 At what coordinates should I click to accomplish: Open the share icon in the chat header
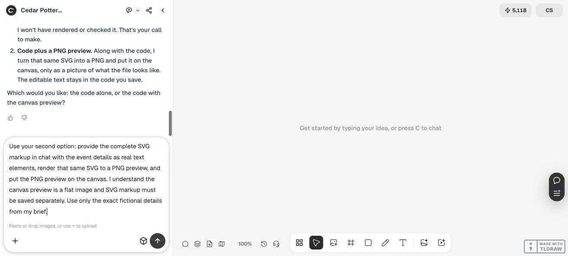click(x=149, y=10)
